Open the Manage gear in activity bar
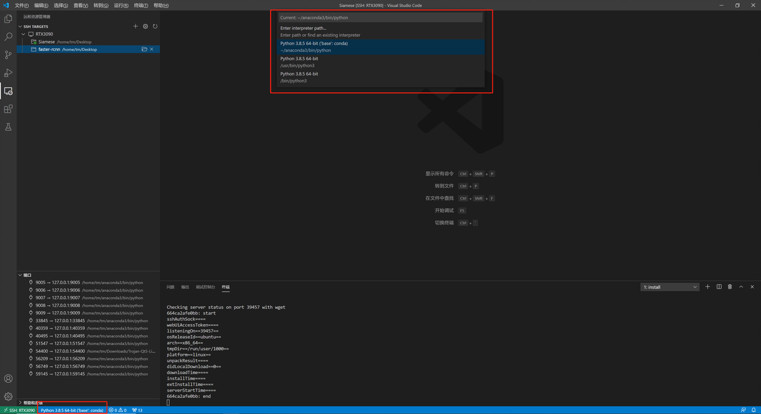The image size is (761, 414). [x=8, y=397]
